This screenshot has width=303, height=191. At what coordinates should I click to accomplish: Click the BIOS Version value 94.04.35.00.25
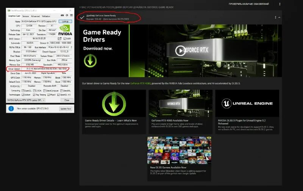click(x=39, y=39)
